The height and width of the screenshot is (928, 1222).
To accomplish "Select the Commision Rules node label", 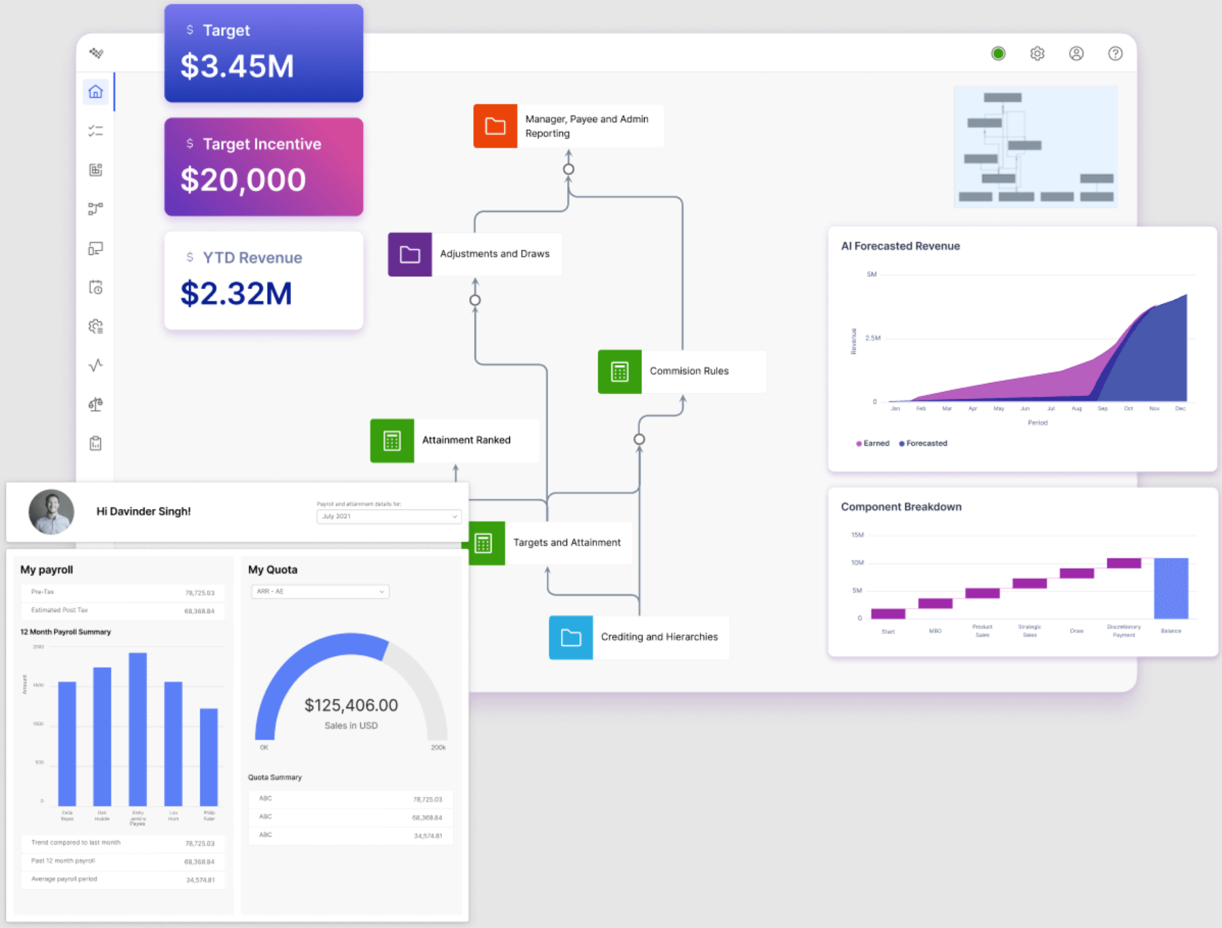I will (x=689, y=371).
